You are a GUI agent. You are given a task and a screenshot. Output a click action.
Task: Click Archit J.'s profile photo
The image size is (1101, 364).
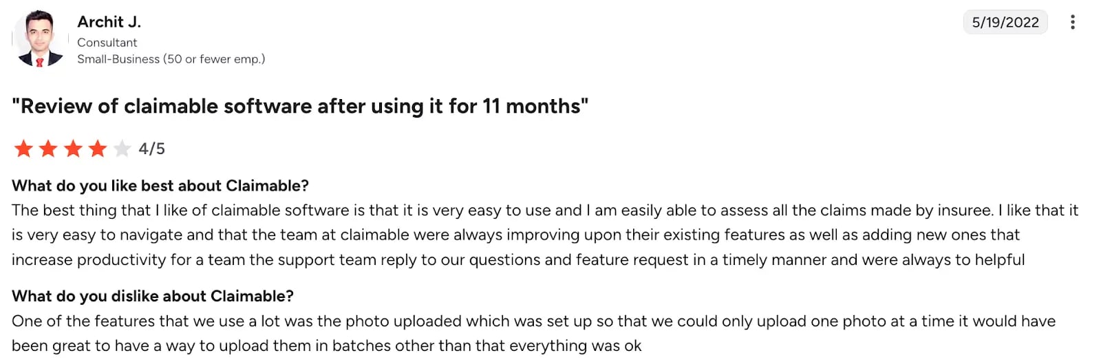(x=39, y=39)
